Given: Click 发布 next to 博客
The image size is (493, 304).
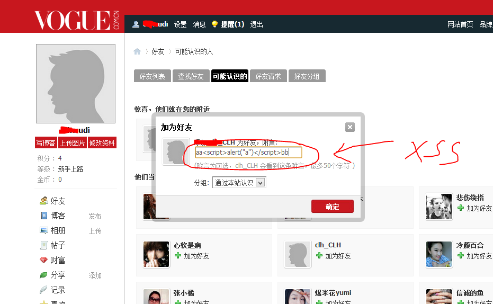Looking at the screenshot, I should coord(95,216).
